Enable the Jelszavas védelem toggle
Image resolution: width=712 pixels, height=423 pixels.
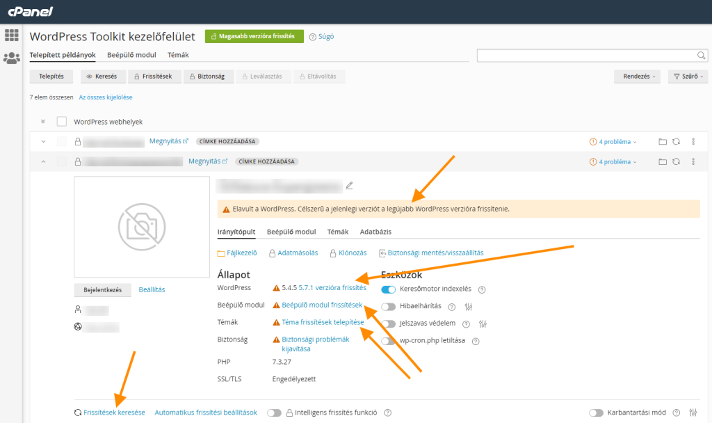tap(388, 324)
